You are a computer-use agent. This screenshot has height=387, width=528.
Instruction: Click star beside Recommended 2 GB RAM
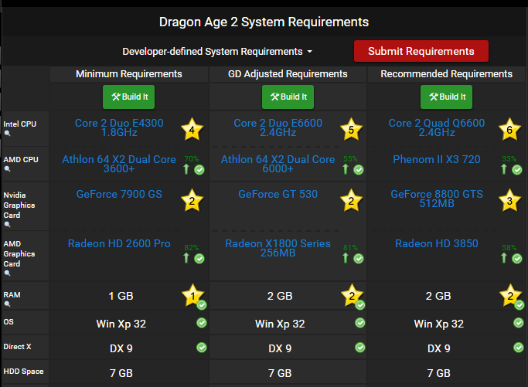click(x=510, y=296)
